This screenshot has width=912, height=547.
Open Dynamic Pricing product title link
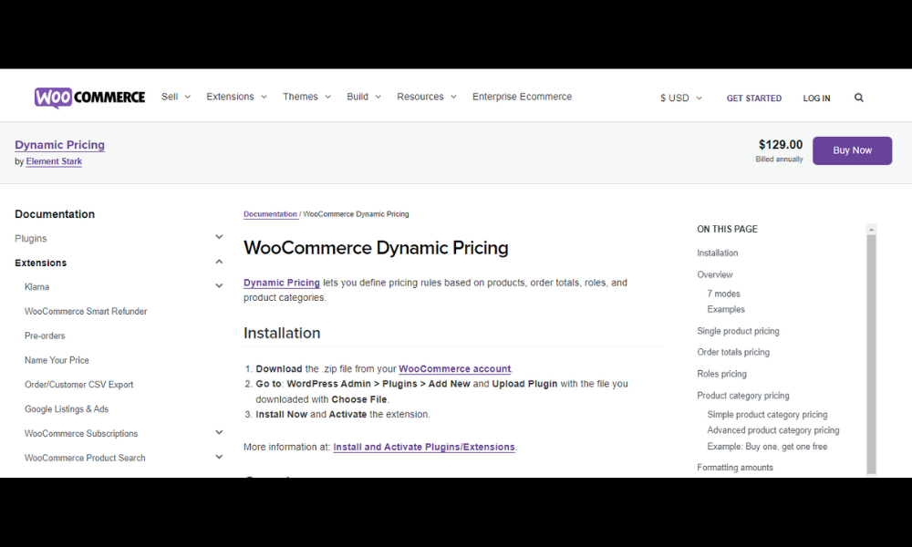point(60,145)
